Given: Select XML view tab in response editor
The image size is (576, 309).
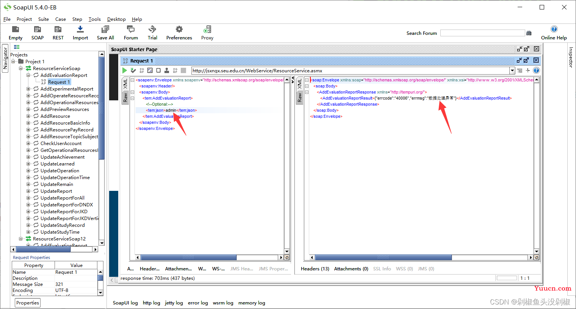Looking at the screenshot, I should point(300,84).
